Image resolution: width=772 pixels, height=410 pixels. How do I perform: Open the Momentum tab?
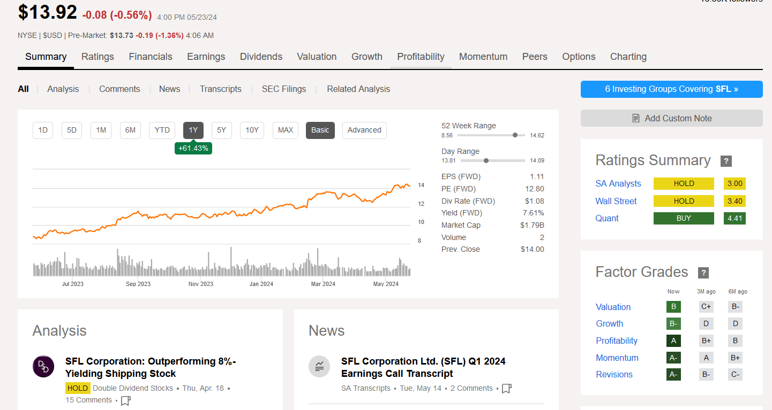(x=483, y=57)
